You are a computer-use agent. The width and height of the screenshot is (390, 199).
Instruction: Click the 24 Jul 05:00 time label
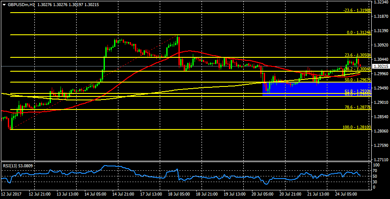(348, 195)
